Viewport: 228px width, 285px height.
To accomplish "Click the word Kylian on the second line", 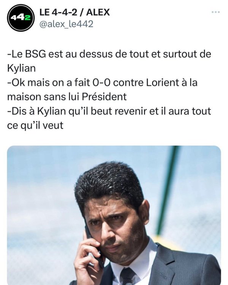I will (x=21, y=68).
